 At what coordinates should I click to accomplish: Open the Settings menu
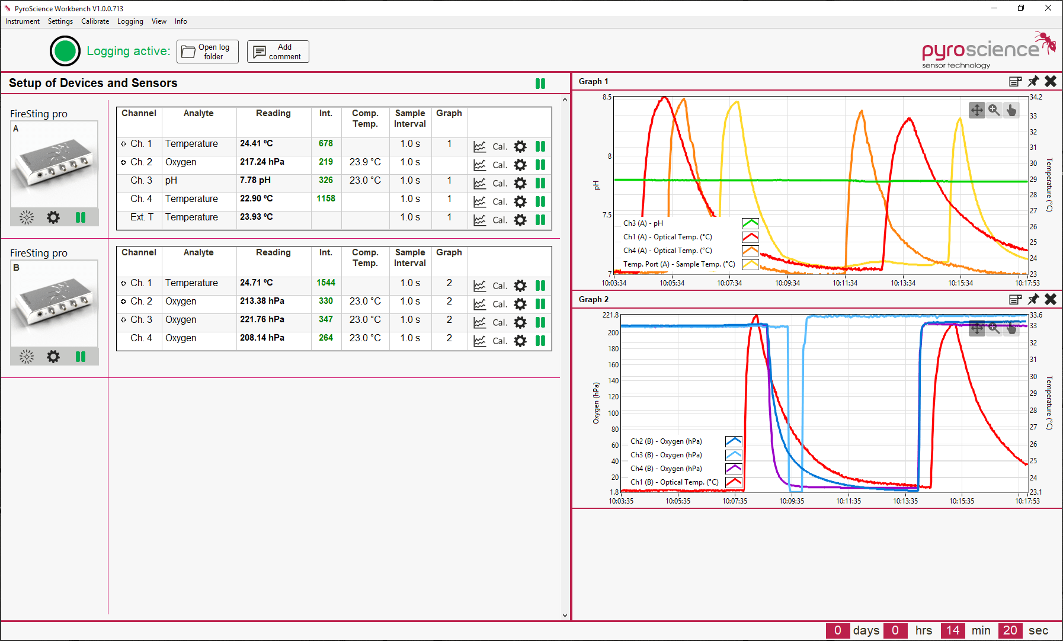coord(60,21)
